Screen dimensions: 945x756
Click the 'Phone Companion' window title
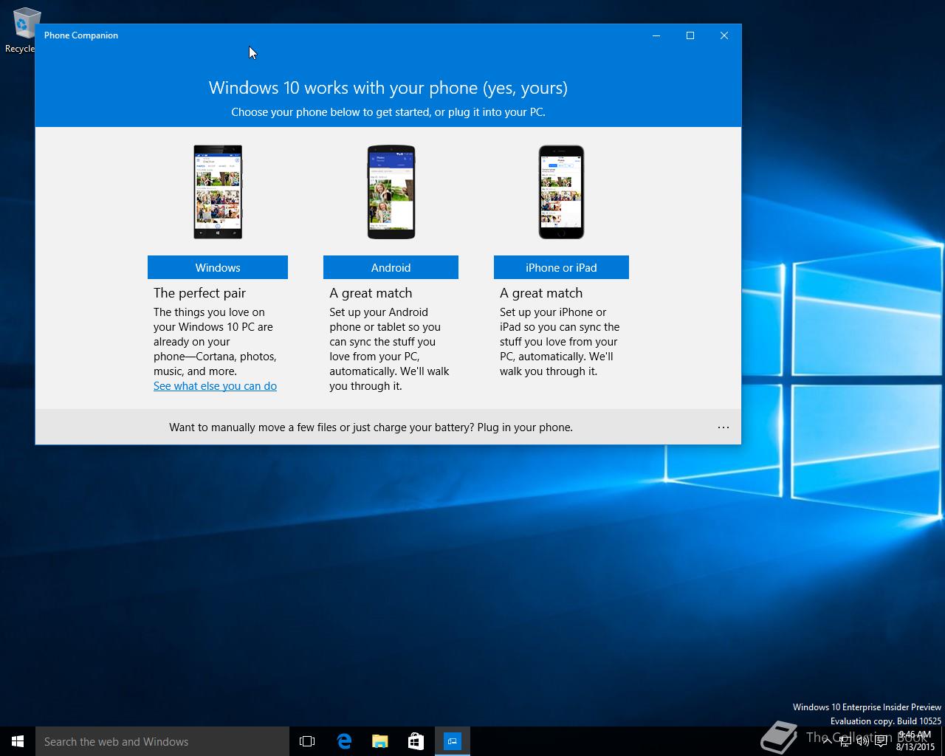point(81,35)
